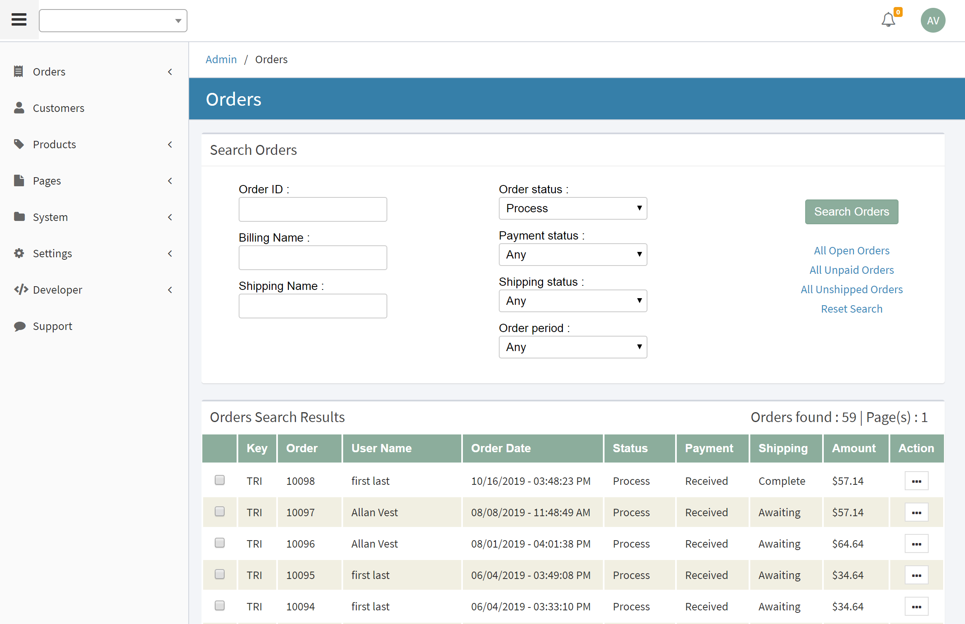Image resolution: width=965 pixels, height=624 pixels.
Task: Open the notifications bell
Action: (x=888, y=20)
